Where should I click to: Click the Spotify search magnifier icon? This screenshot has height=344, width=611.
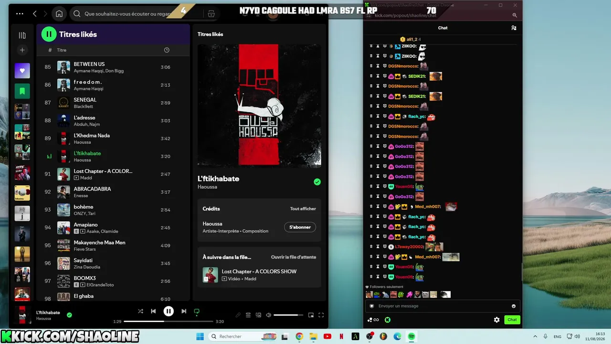(x=77, y=14)
